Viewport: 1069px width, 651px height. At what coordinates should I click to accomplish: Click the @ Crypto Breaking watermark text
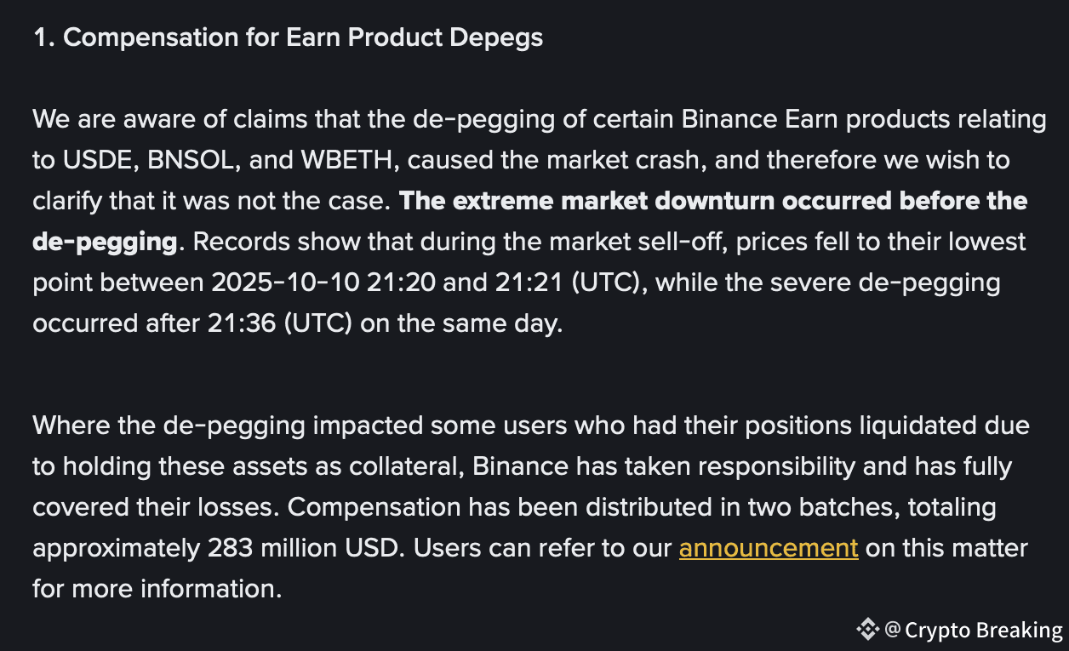(974, 631)
